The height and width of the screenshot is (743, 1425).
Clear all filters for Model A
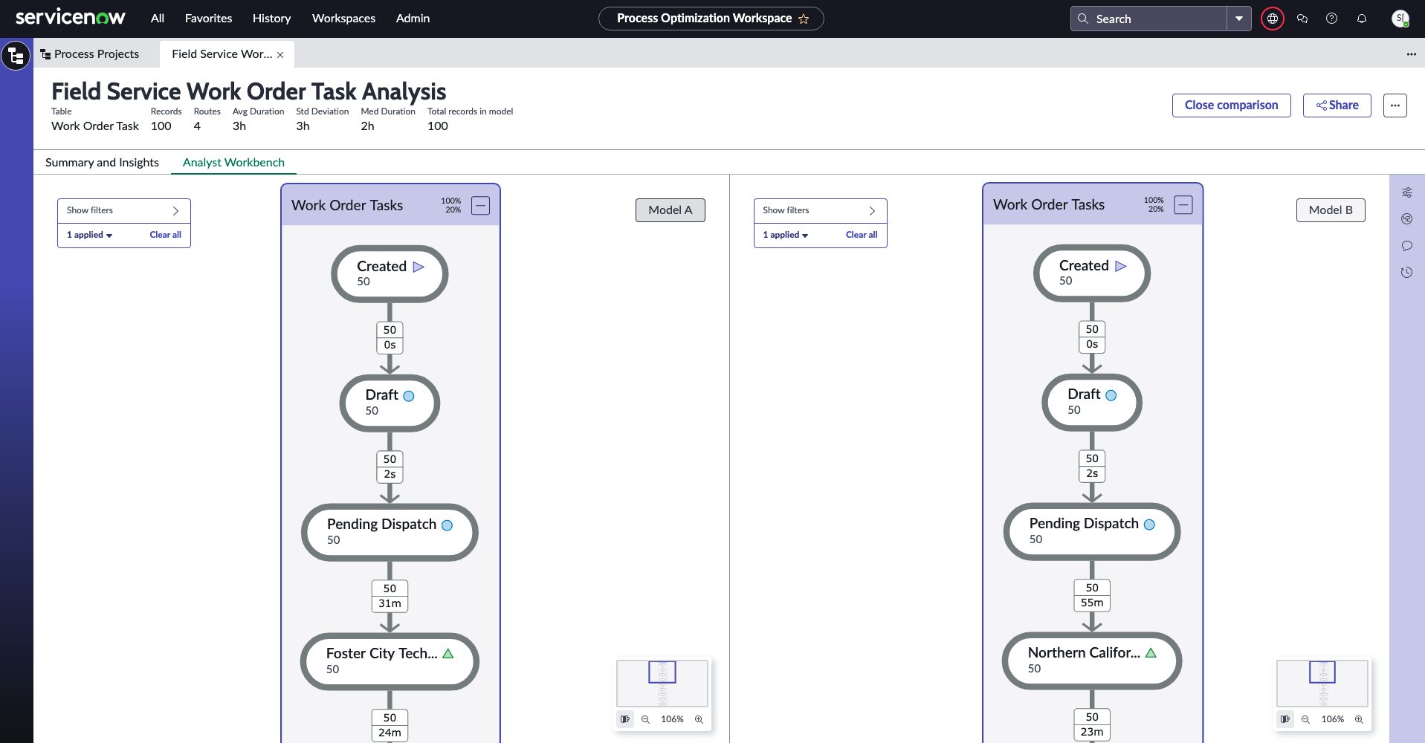coord(166,235)
